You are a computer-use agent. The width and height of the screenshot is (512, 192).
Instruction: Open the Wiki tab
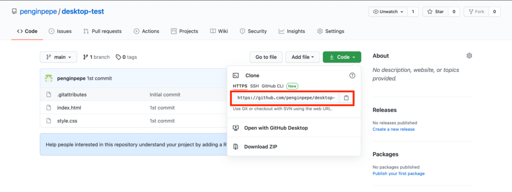pyautogui.click(x=219, y=31)
